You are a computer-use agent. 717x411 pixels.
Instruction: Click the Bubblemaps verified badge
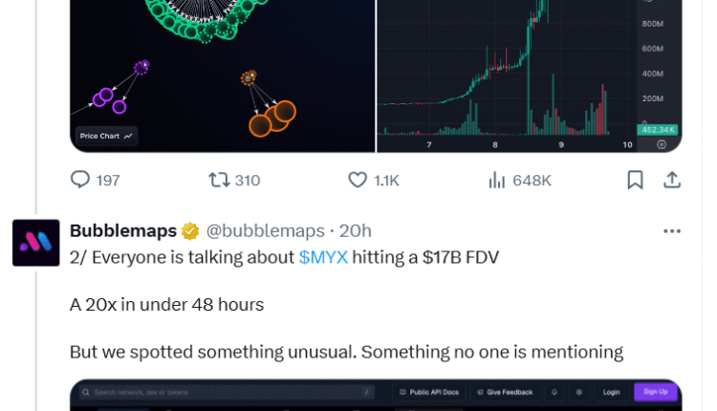click(x=190, y=231)
